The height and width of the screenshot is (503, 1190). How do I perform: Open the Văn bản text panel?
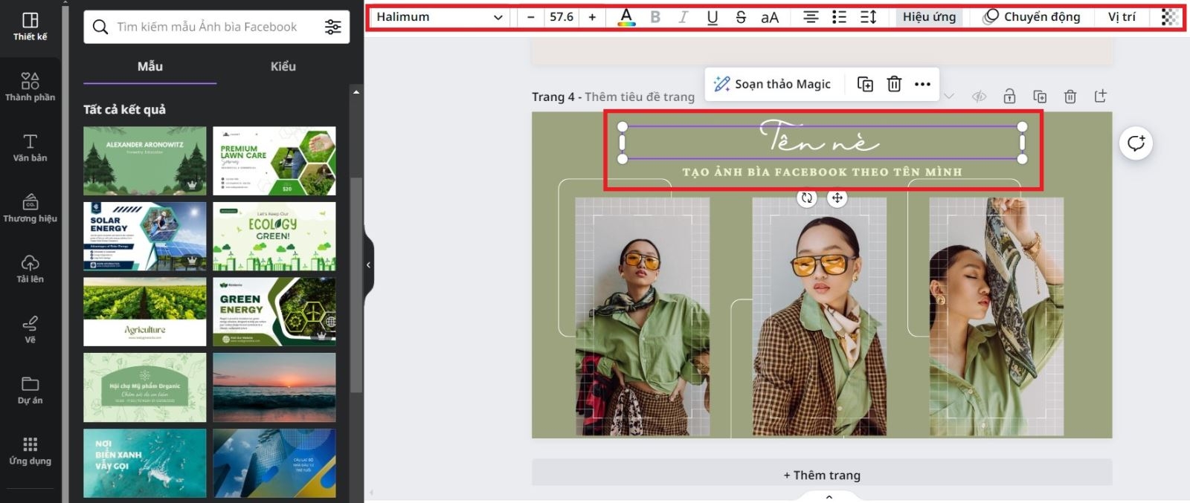[30, 148]
